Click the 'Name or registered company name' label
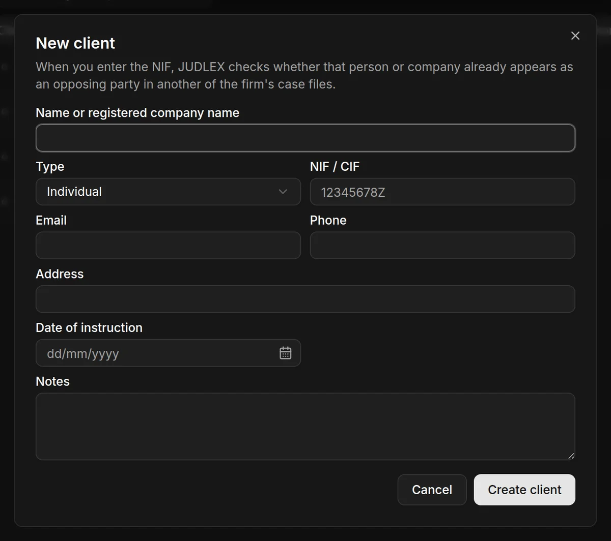The height and width of the screenshot is (541, 611). pos(137,113)
